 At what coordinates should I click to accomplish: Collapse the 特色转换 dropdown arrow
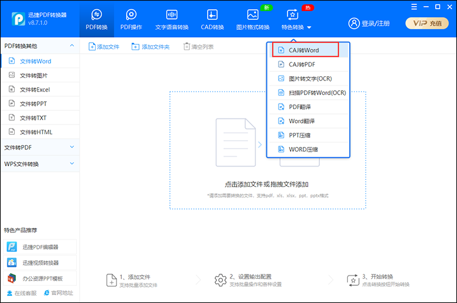coord(309,27)
